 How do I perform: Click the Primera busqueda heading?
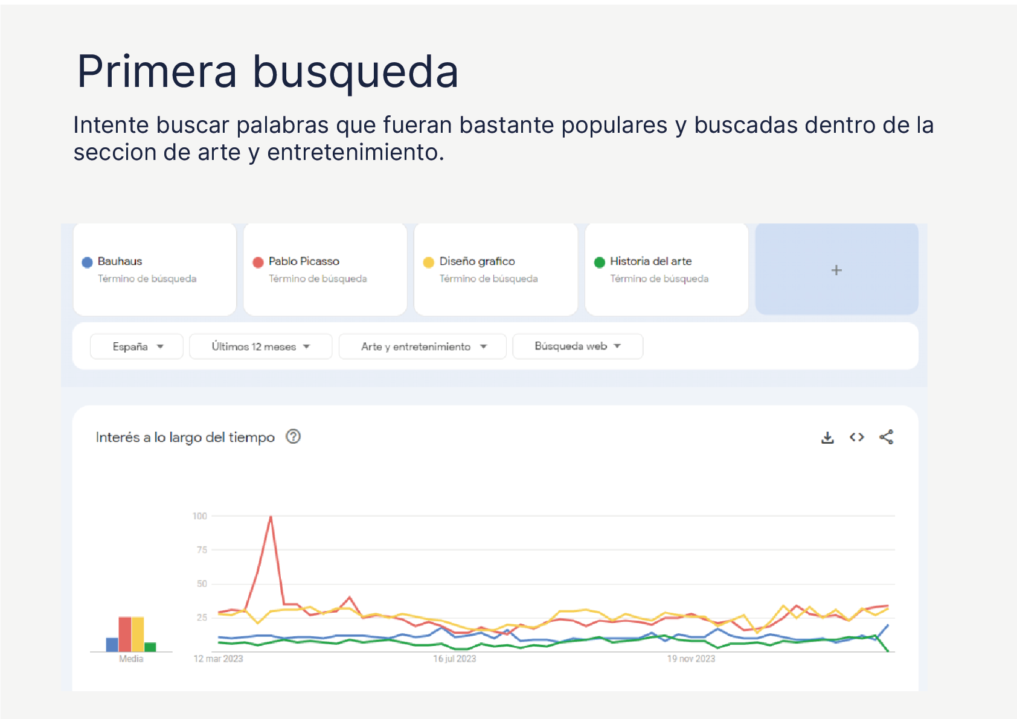(268, 71)
